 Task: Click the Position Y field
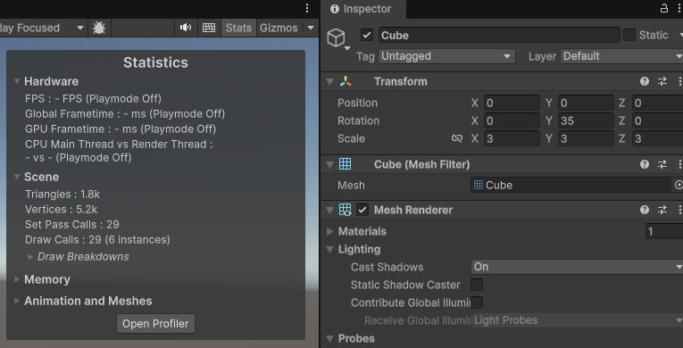tap(586, 103)
